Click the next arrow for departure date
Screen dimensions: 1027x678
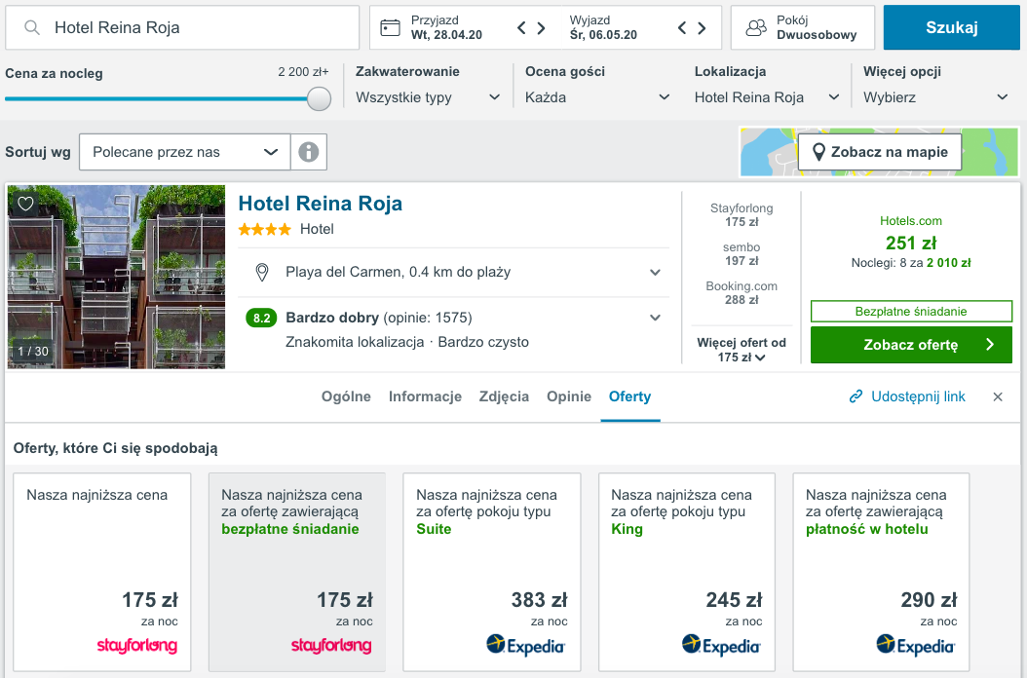702,27
